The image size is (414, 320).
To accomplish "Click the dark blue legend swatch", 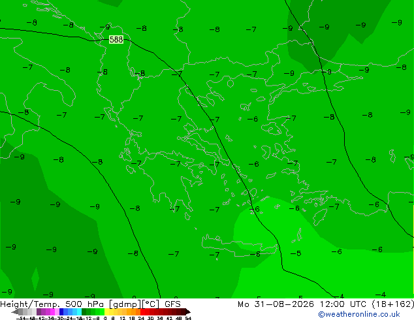I will [61, 312].
